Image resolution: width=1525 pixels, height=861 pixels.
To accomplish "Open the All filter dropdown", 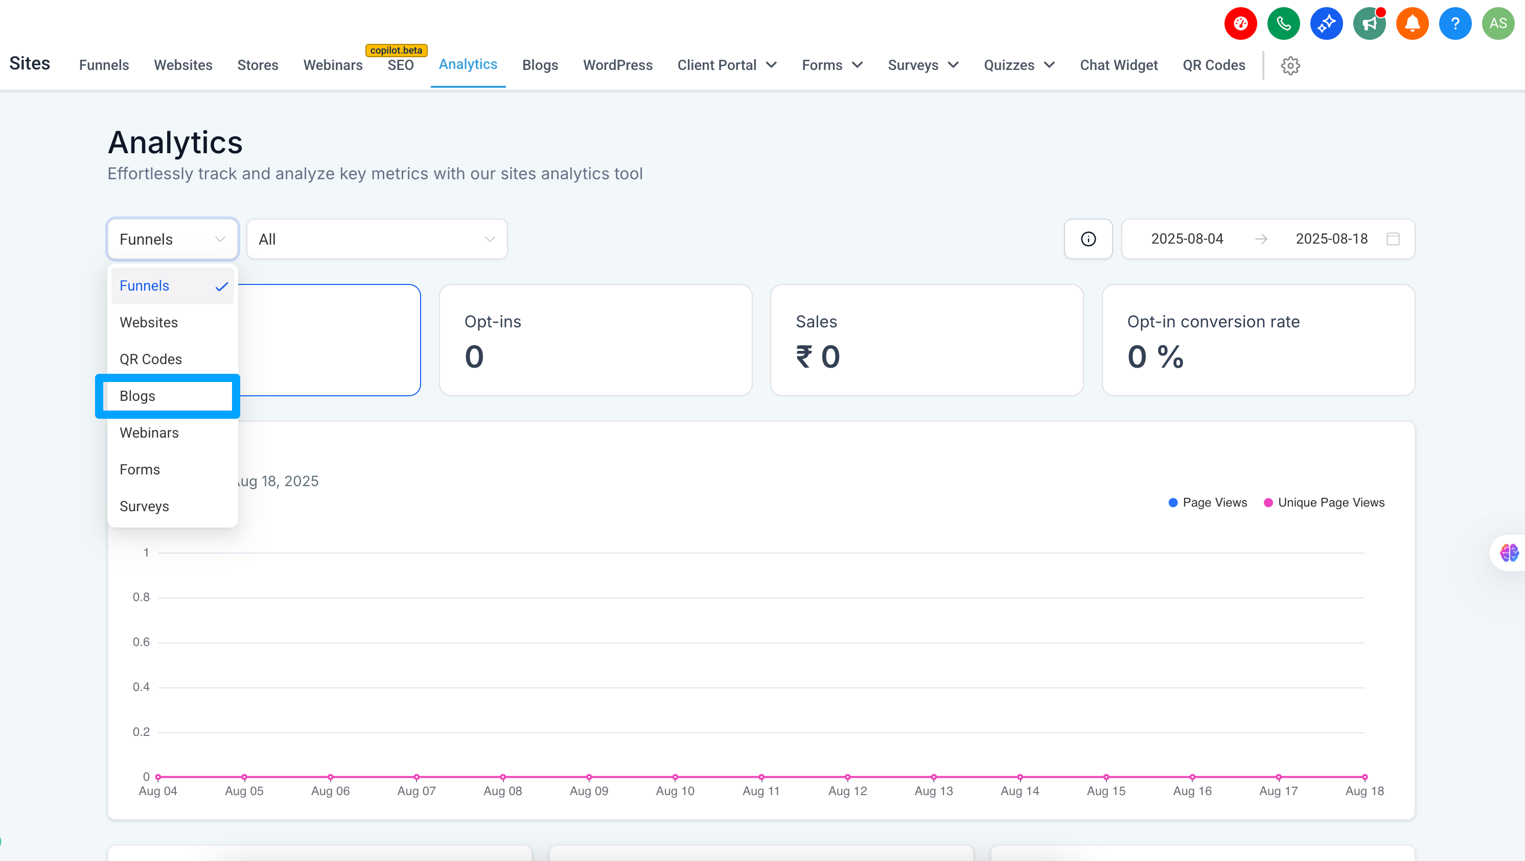I will point(377,239).
